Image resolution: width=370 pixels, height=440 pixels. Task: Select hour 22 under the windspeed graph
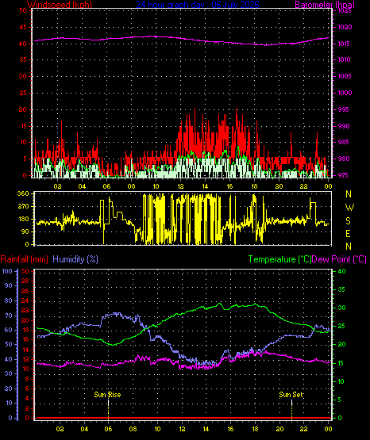coord(303,186)
